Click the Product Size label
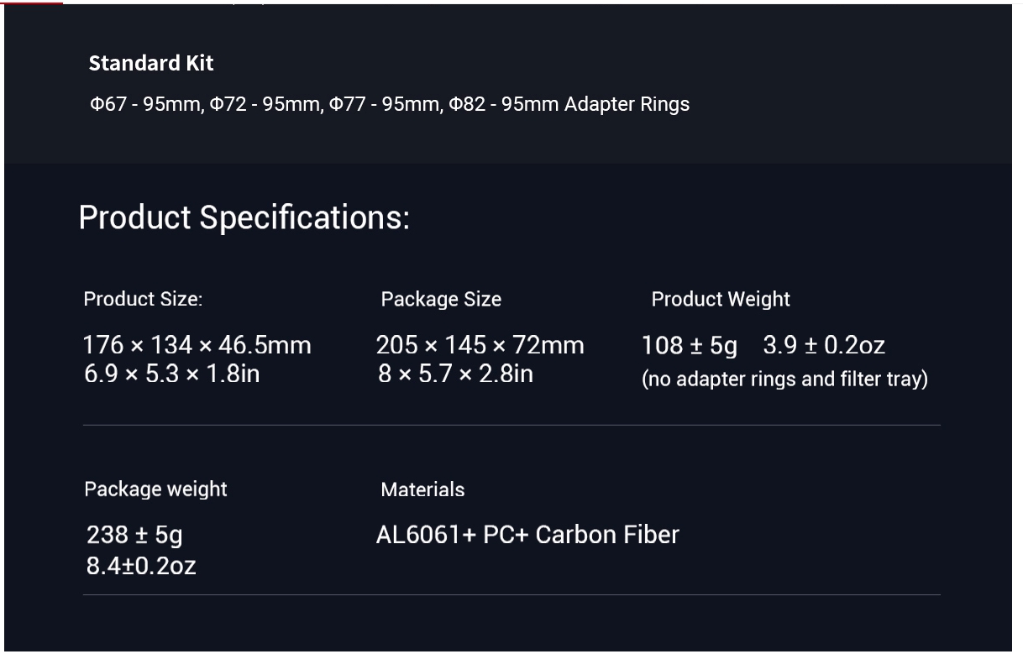 point(143,299)
